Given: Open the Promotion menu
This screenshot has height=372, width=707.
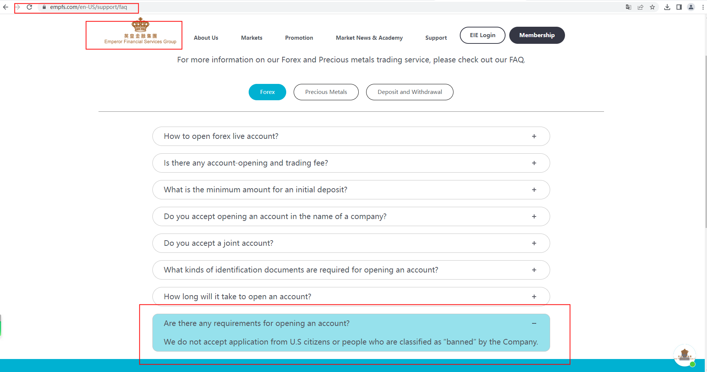Looking at the screenshot, I should [x=299, y=38].
